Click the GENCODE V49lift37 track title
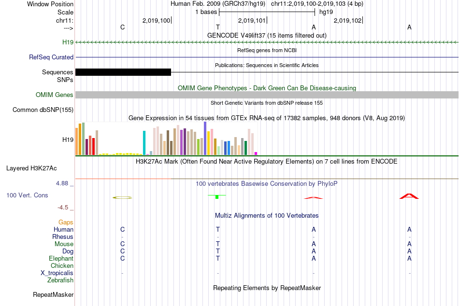 pyautogui.click(x=267, y=35)
